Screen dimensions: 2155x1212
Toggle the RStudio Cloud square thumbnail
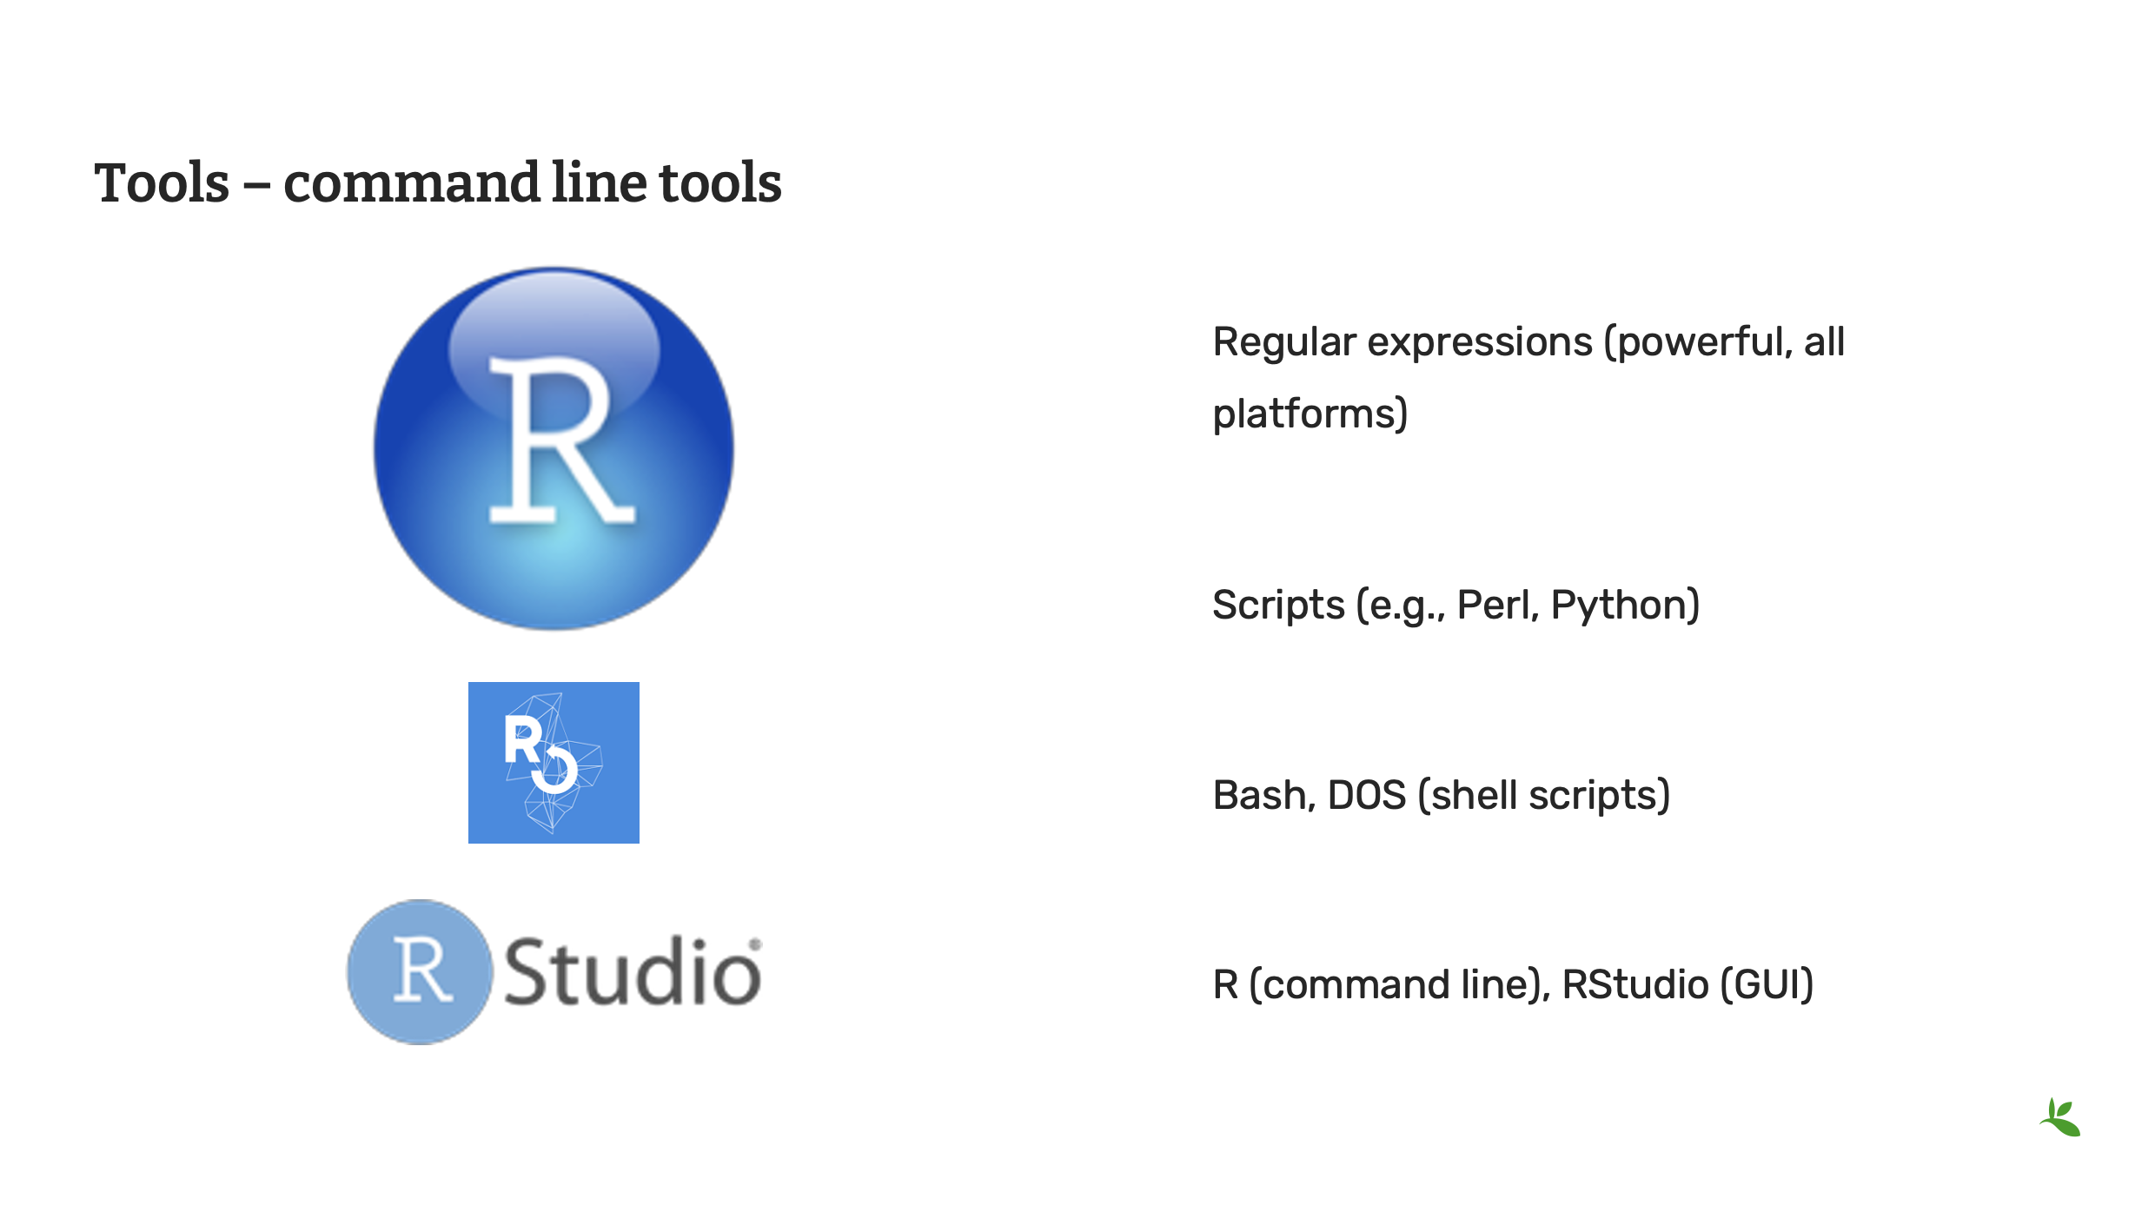(x=553, y=762)
